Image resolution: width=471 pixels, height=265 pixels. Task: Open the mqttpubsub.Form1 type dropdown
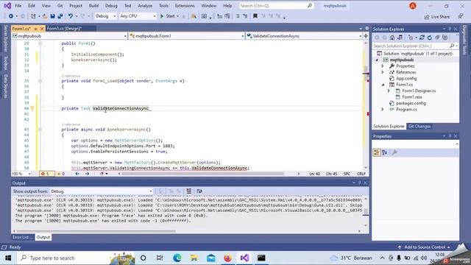tap(186, 36)
